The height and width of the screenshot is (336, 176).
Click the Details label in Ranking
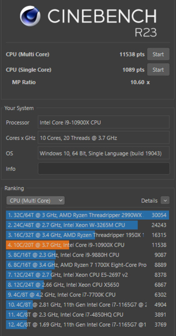click(150, 201)
